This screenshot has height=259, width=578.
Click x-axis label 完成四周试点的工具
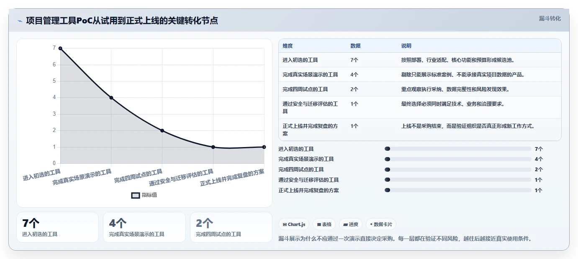tap(139, 176)
